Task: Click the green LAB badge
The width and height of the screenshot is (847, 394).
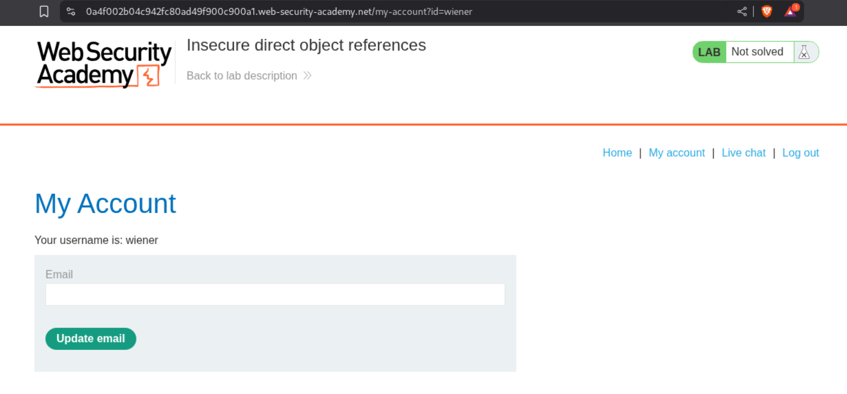Action: click(x=709, y=52)
